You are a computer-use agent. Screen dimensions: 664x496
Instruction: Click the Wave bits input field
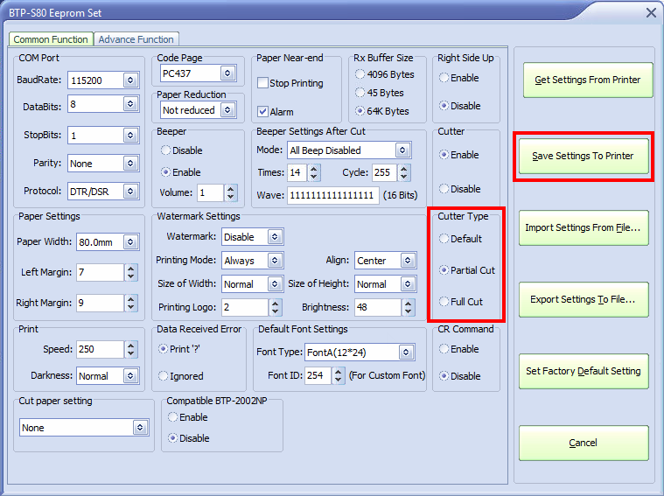[x=332, y=195]
